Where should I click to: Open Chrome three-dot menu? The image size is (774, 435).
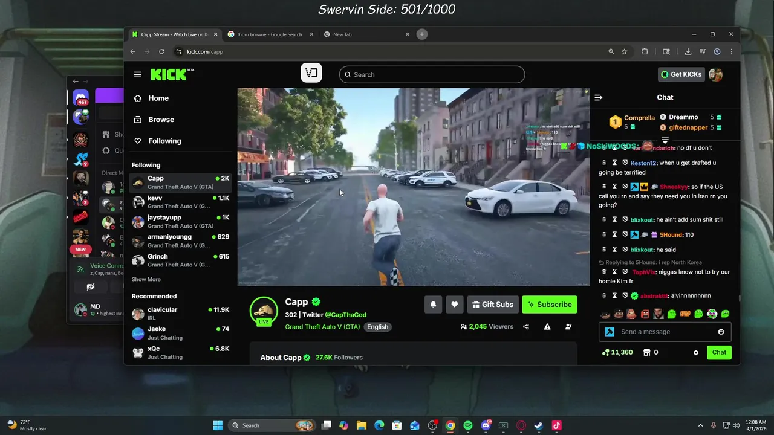(x=731, y=51)
